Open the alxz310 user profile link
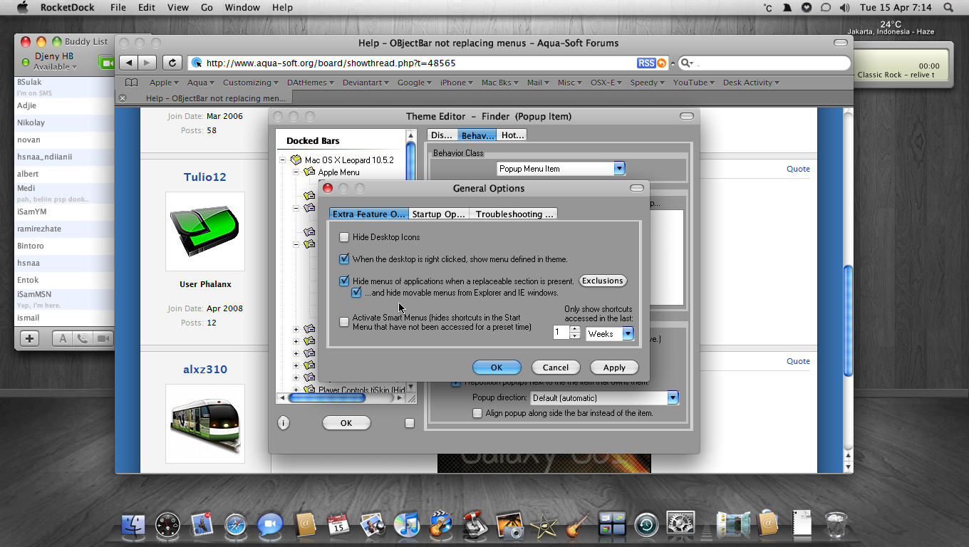This screenshot has width=969, height=547. click(205, 370)
